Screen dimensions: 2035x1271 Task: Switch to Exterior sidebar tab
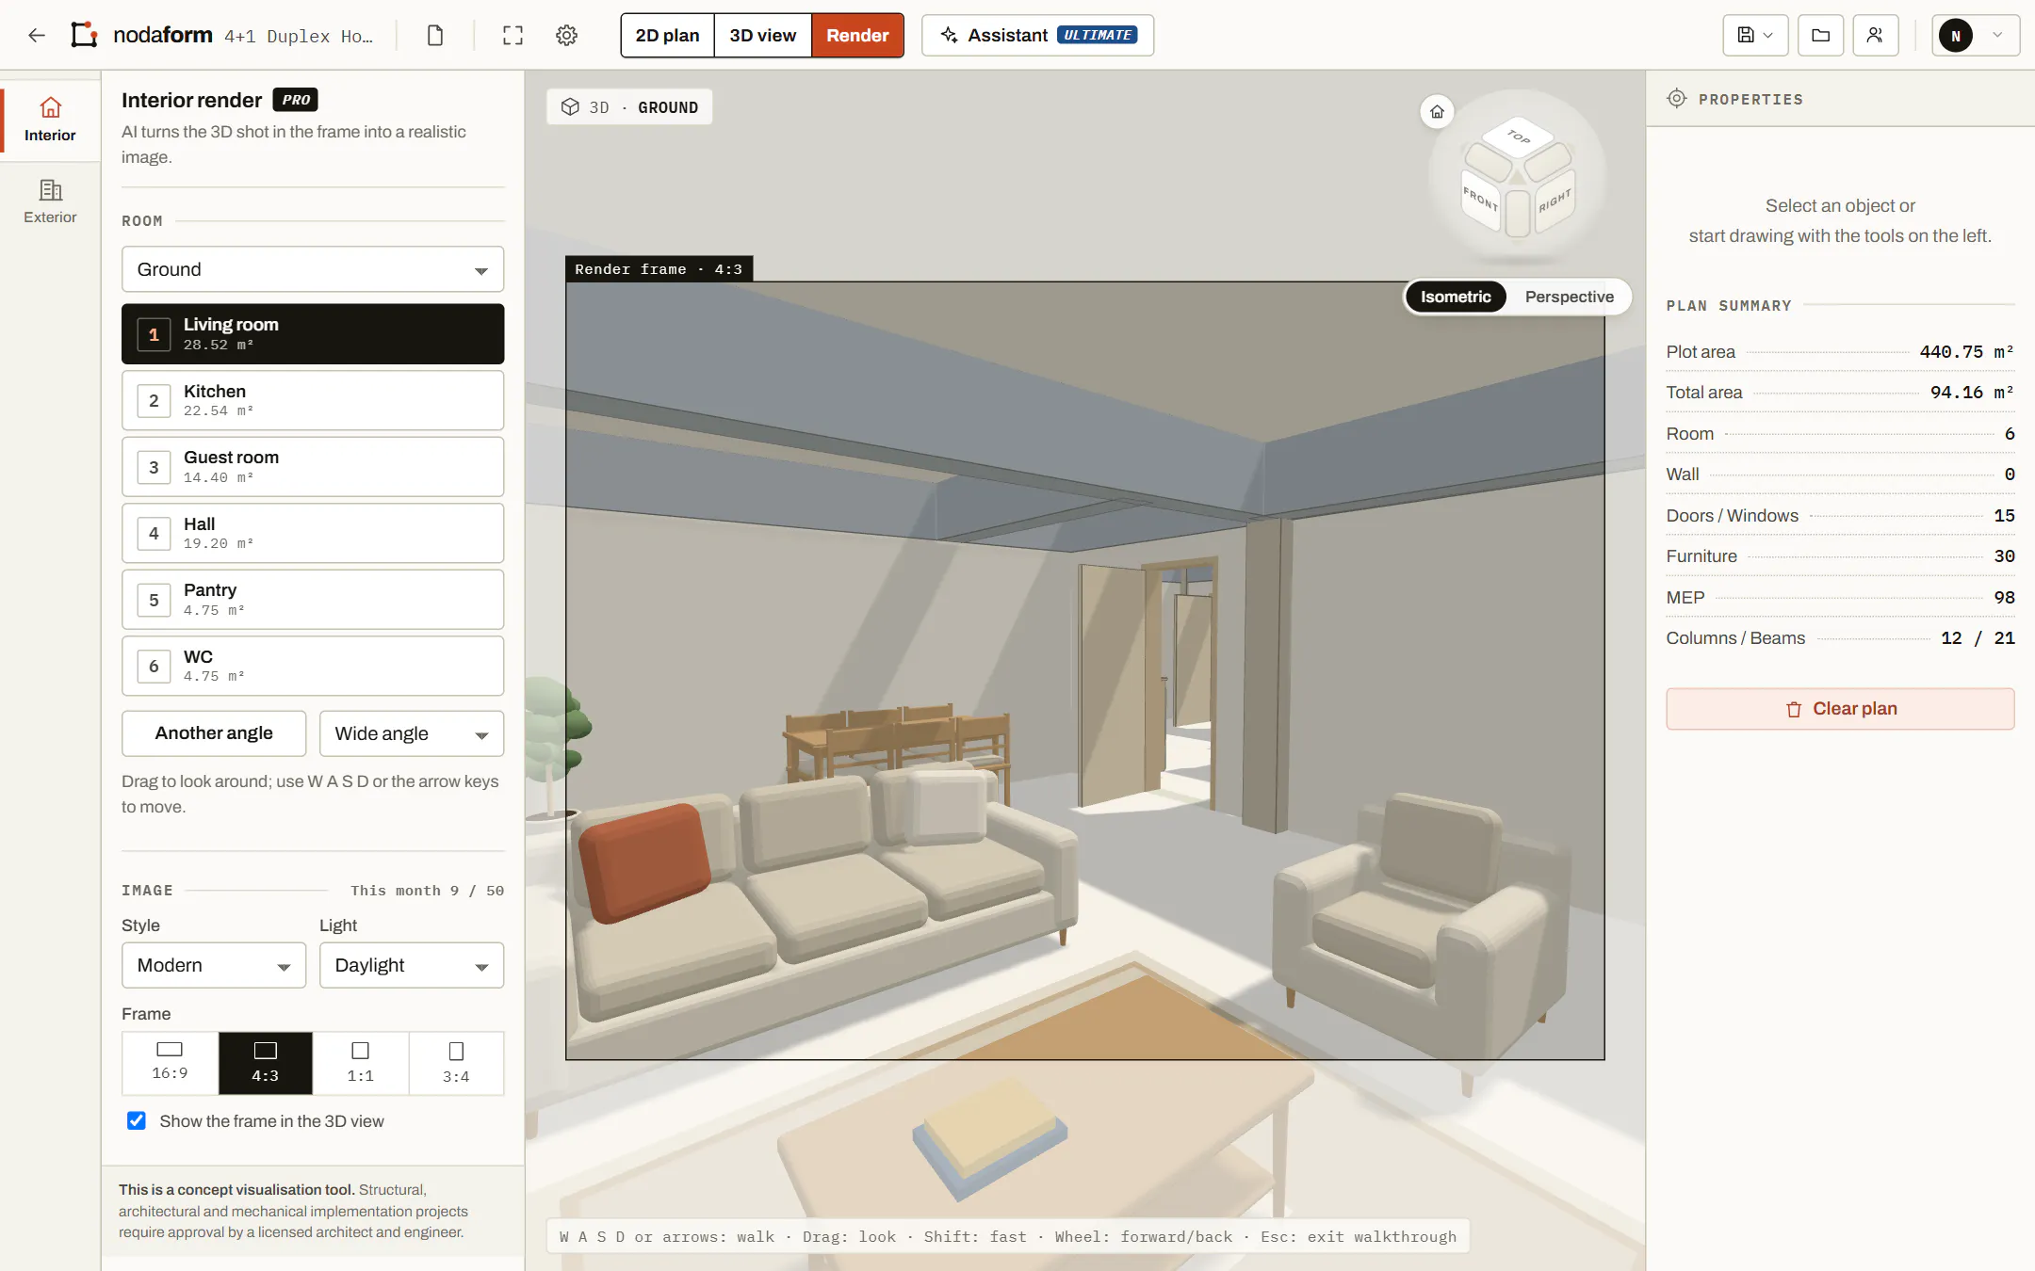click(50, 202)
